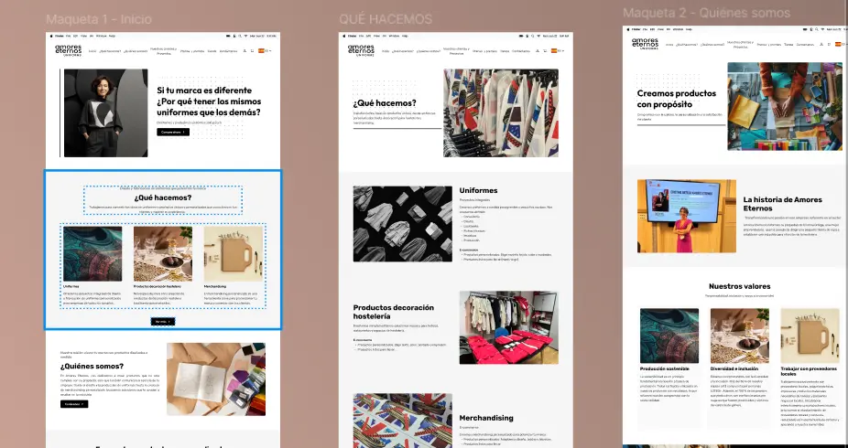Click the Amores Eternos logo in Maqueta 2

(x=644, y=43)
